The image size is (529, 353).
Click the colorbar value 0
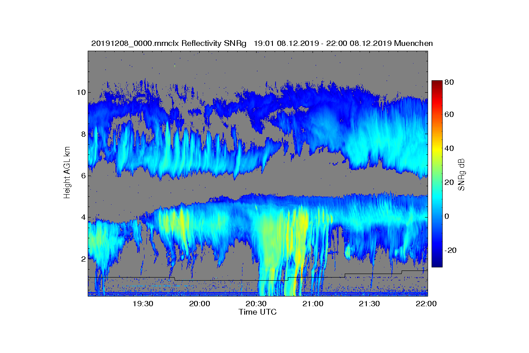(447, 216)
